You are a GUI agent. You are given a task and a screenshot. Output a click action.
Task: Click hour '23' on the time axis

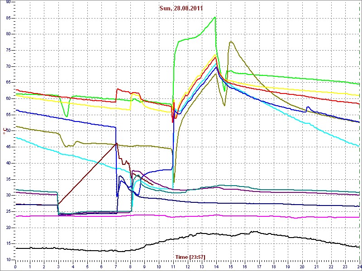(345, 267)
